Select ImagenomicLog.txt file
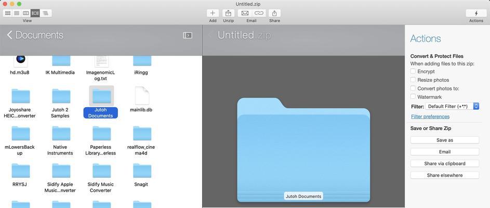 click(x=101, y=61)
